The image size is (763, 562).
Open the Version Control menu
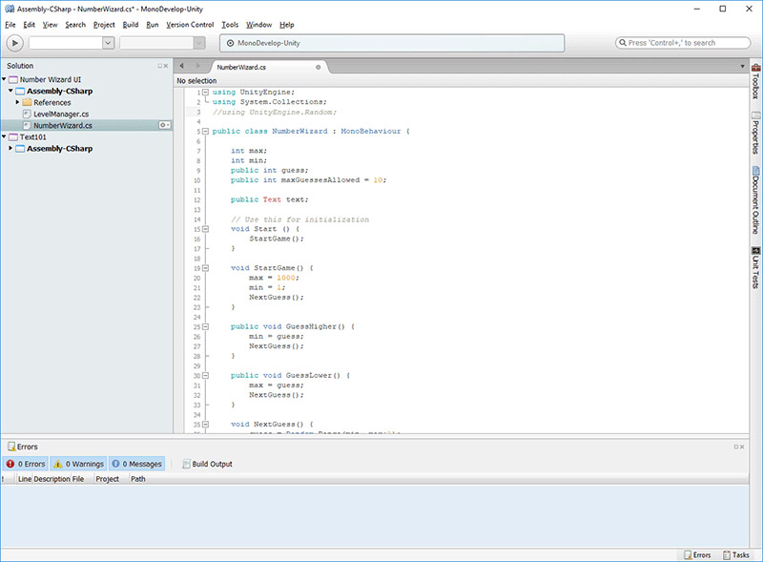point(190,24)
